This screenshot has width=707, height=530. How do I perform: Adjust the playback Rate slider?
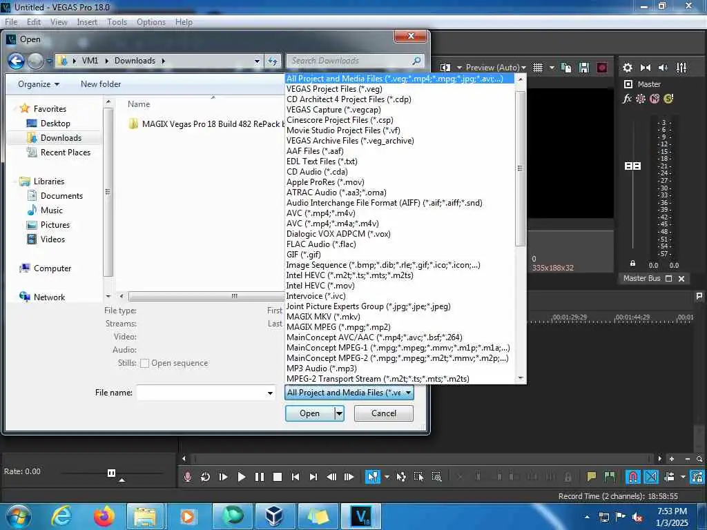(111, 473)
